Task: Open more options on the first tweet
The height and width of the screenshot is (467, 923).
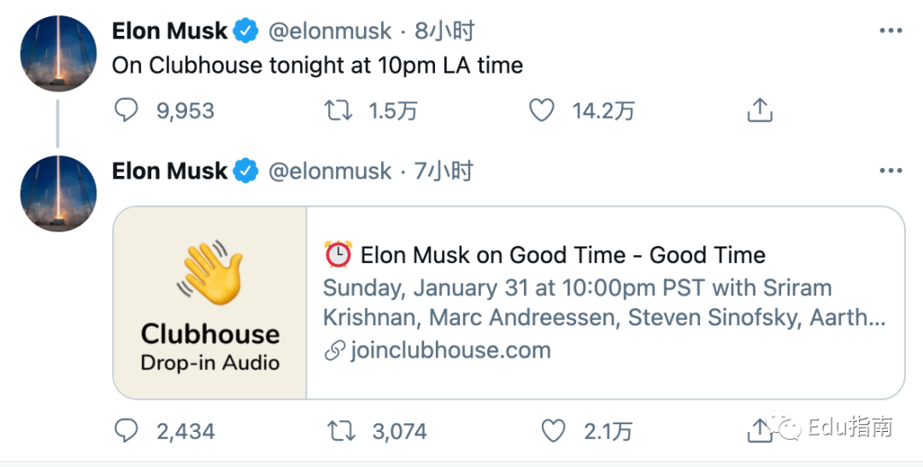Action: pyautogui.click(x=891, y=32)
